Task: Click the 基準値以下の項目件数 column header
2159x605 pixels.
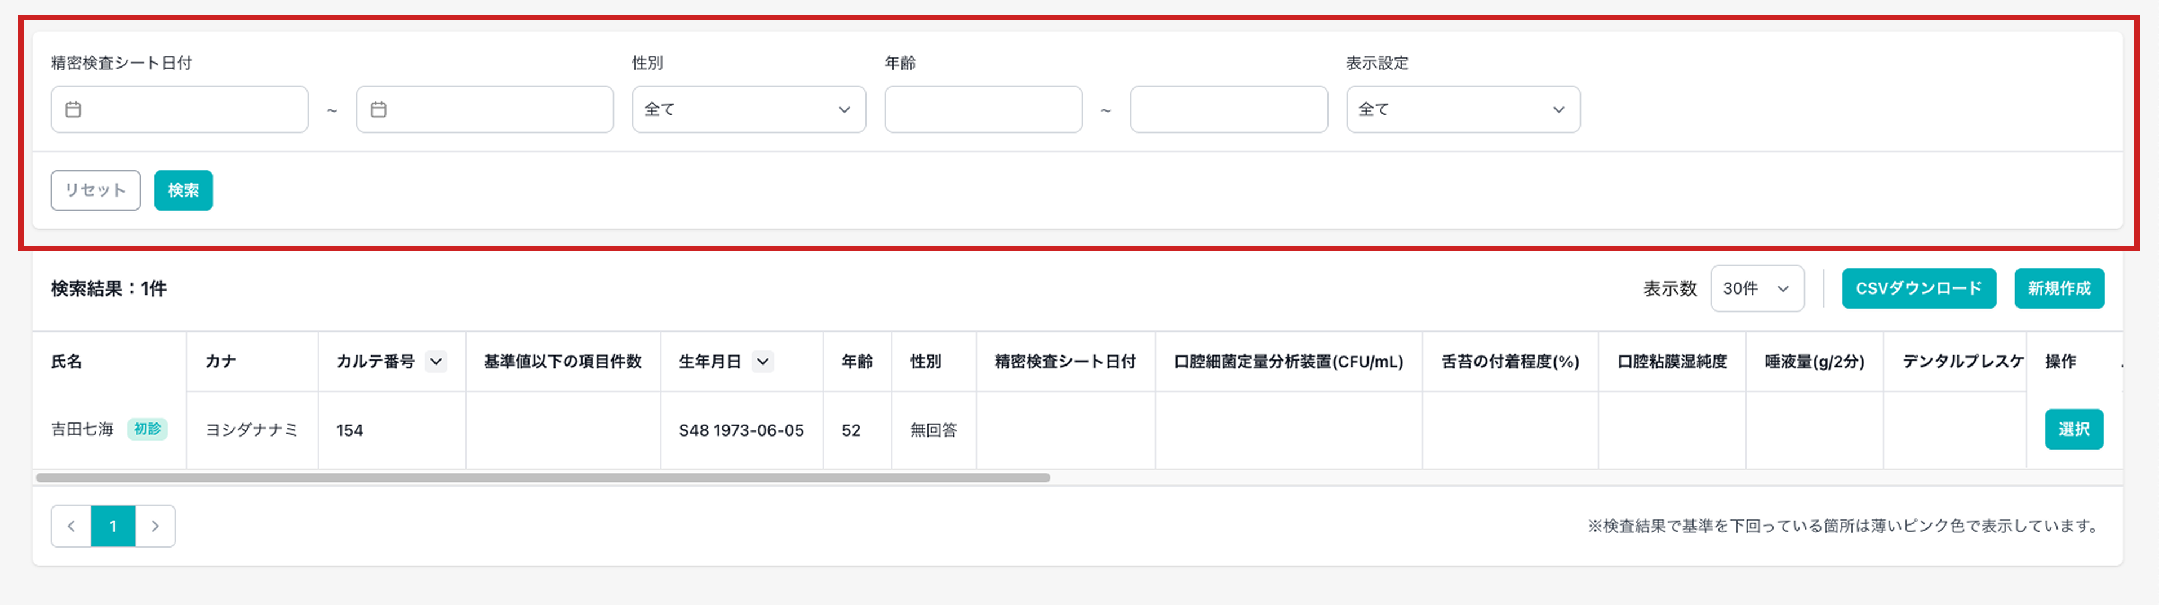Action: [x=562, y=362]
